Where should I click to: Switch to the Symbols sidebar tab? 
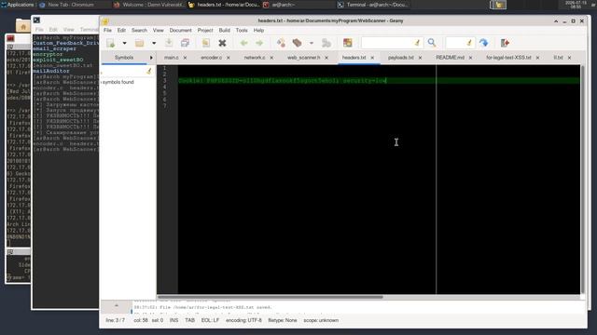pos(124,58)
